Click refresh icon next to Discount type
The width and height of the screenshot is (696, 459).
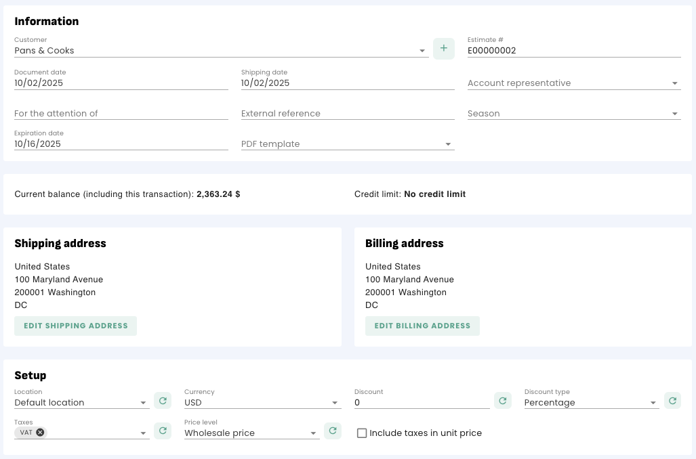pyautogui.click(x=672, y=401)
